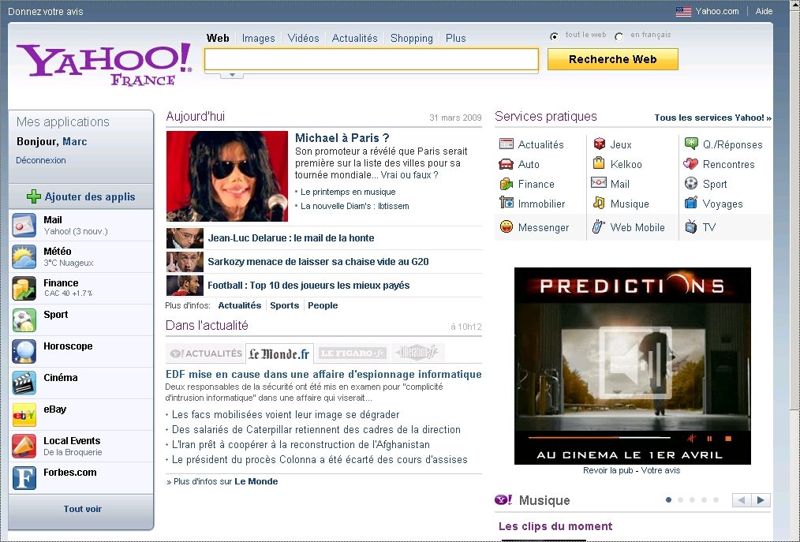Click the Immobilier service icon

[x=507, y=203]
